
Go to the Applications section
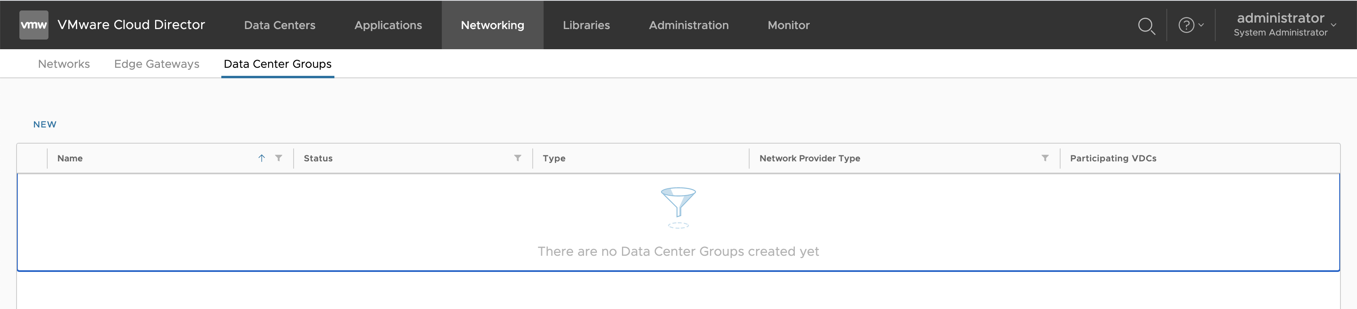coord(388,25)
